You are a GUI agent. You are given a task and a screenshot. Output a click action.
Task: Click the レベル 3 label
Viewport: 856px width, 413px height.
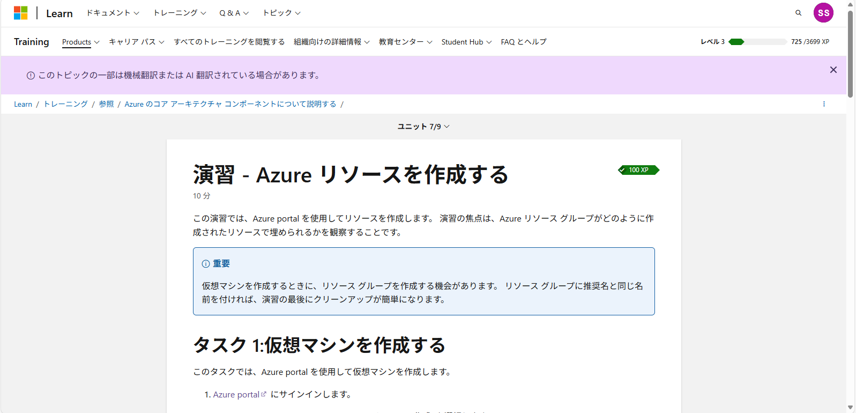click(712, 42)
